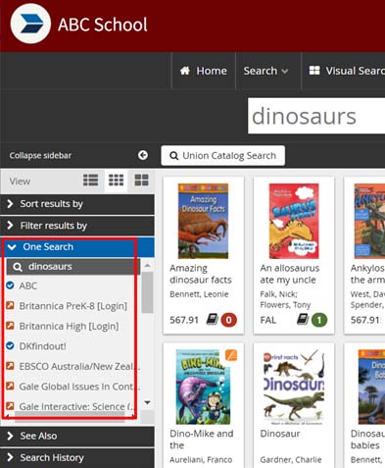Expand the See Also section
Screen dimensions: 385x468
pyautogui.click(x=77, y=436)
